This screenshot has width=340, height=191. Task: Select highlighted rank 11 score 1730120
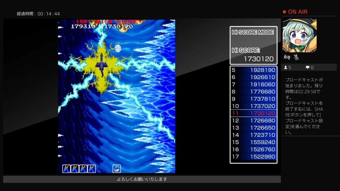(x=254, y=113)
